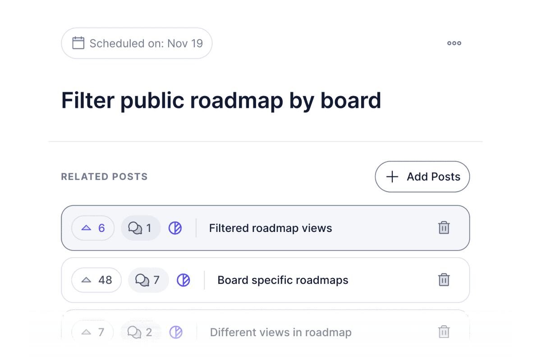View the 7 comments on Board specific roadmaps
The width and height of the screenshot is (541, 361).
click(x=149, y=280)
